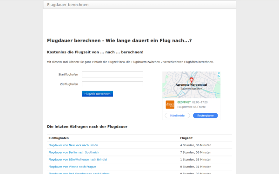Click the Startflughafen label

[68, 74]
